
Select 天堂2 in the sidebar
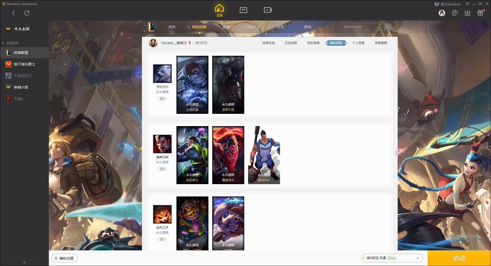click(x=24, y=99)
